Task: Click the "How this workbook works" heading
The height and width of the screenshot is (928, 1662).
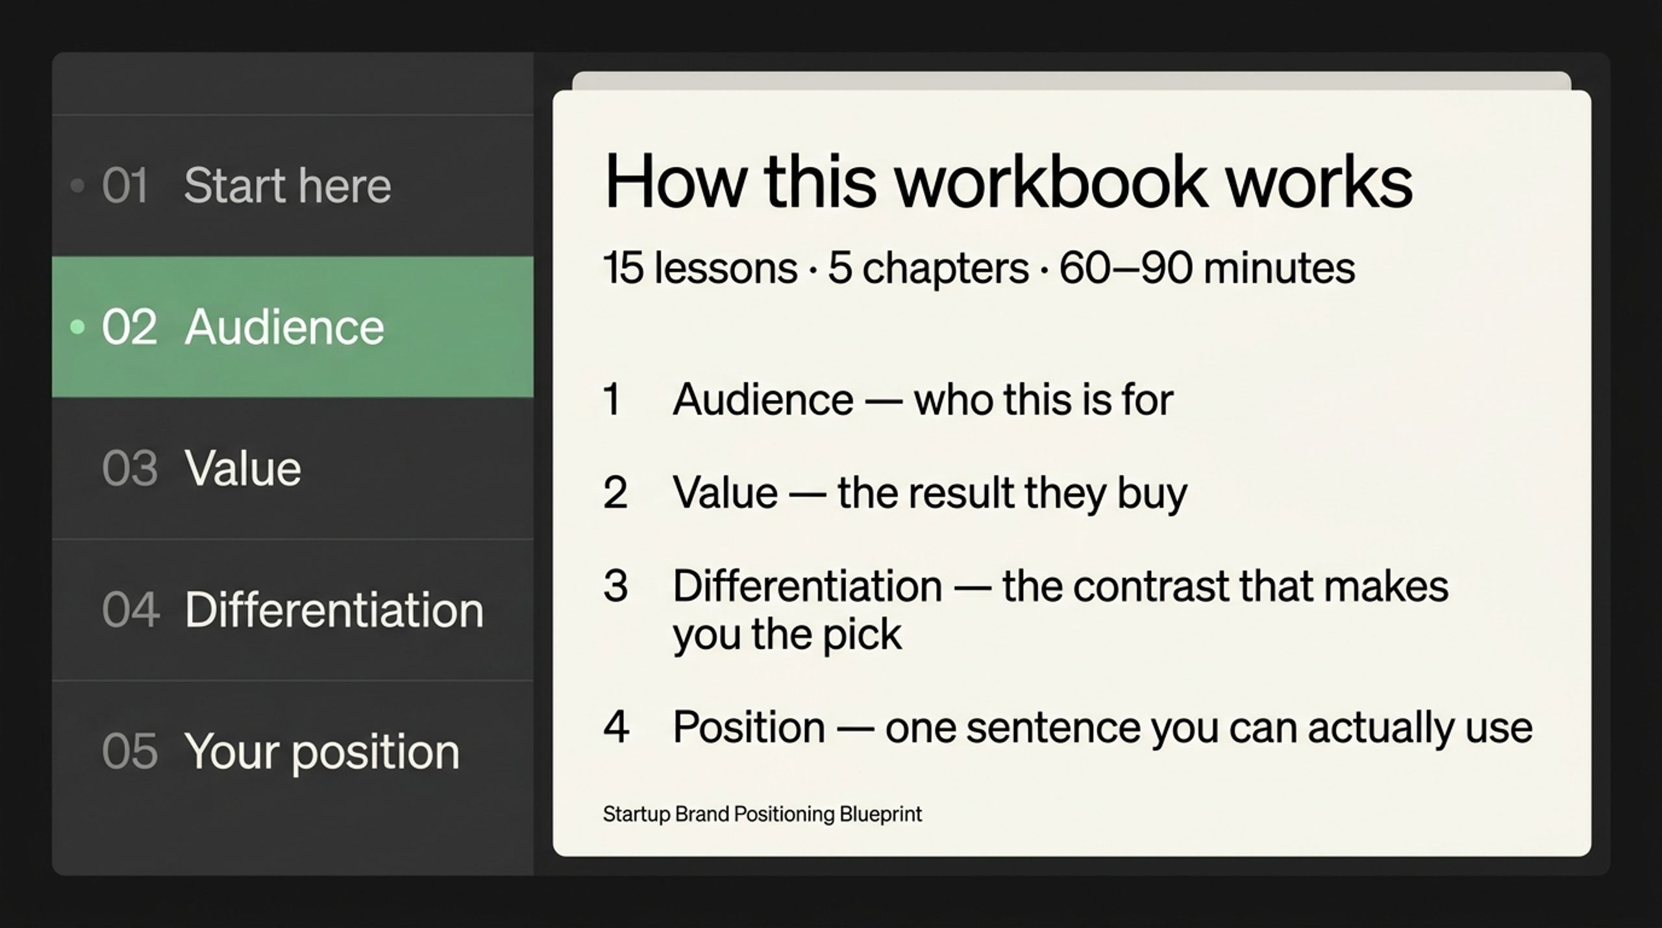Action: point(1008,181)
